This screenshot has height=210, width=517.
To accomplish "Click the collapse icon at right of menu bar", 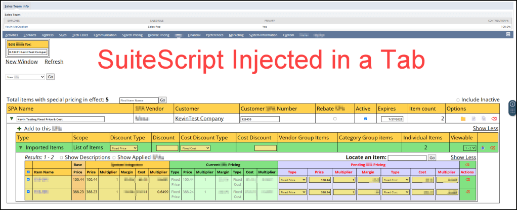I will (x=508, y=35).
